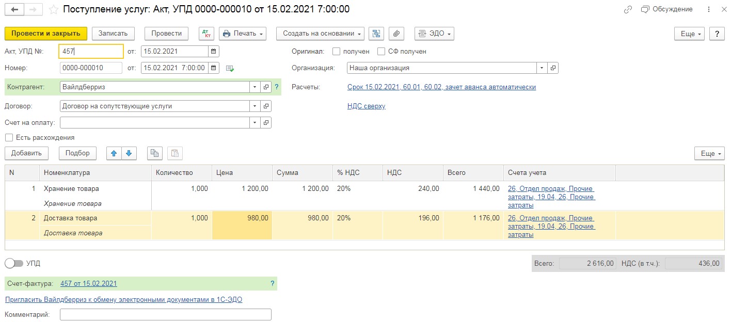Screen dimensions: 731x322
Task: Tick the СФ получен checkbox
Action: pyautogui.click(x=382, y=52)
